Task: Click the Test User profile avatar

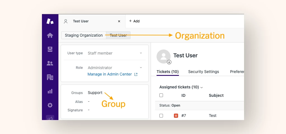Action: tap(164, 57)
